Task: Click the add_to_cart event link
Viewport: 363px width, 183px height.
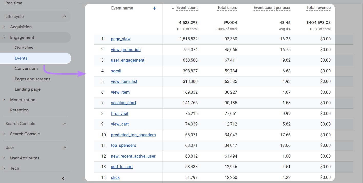Action: (122, 167)
